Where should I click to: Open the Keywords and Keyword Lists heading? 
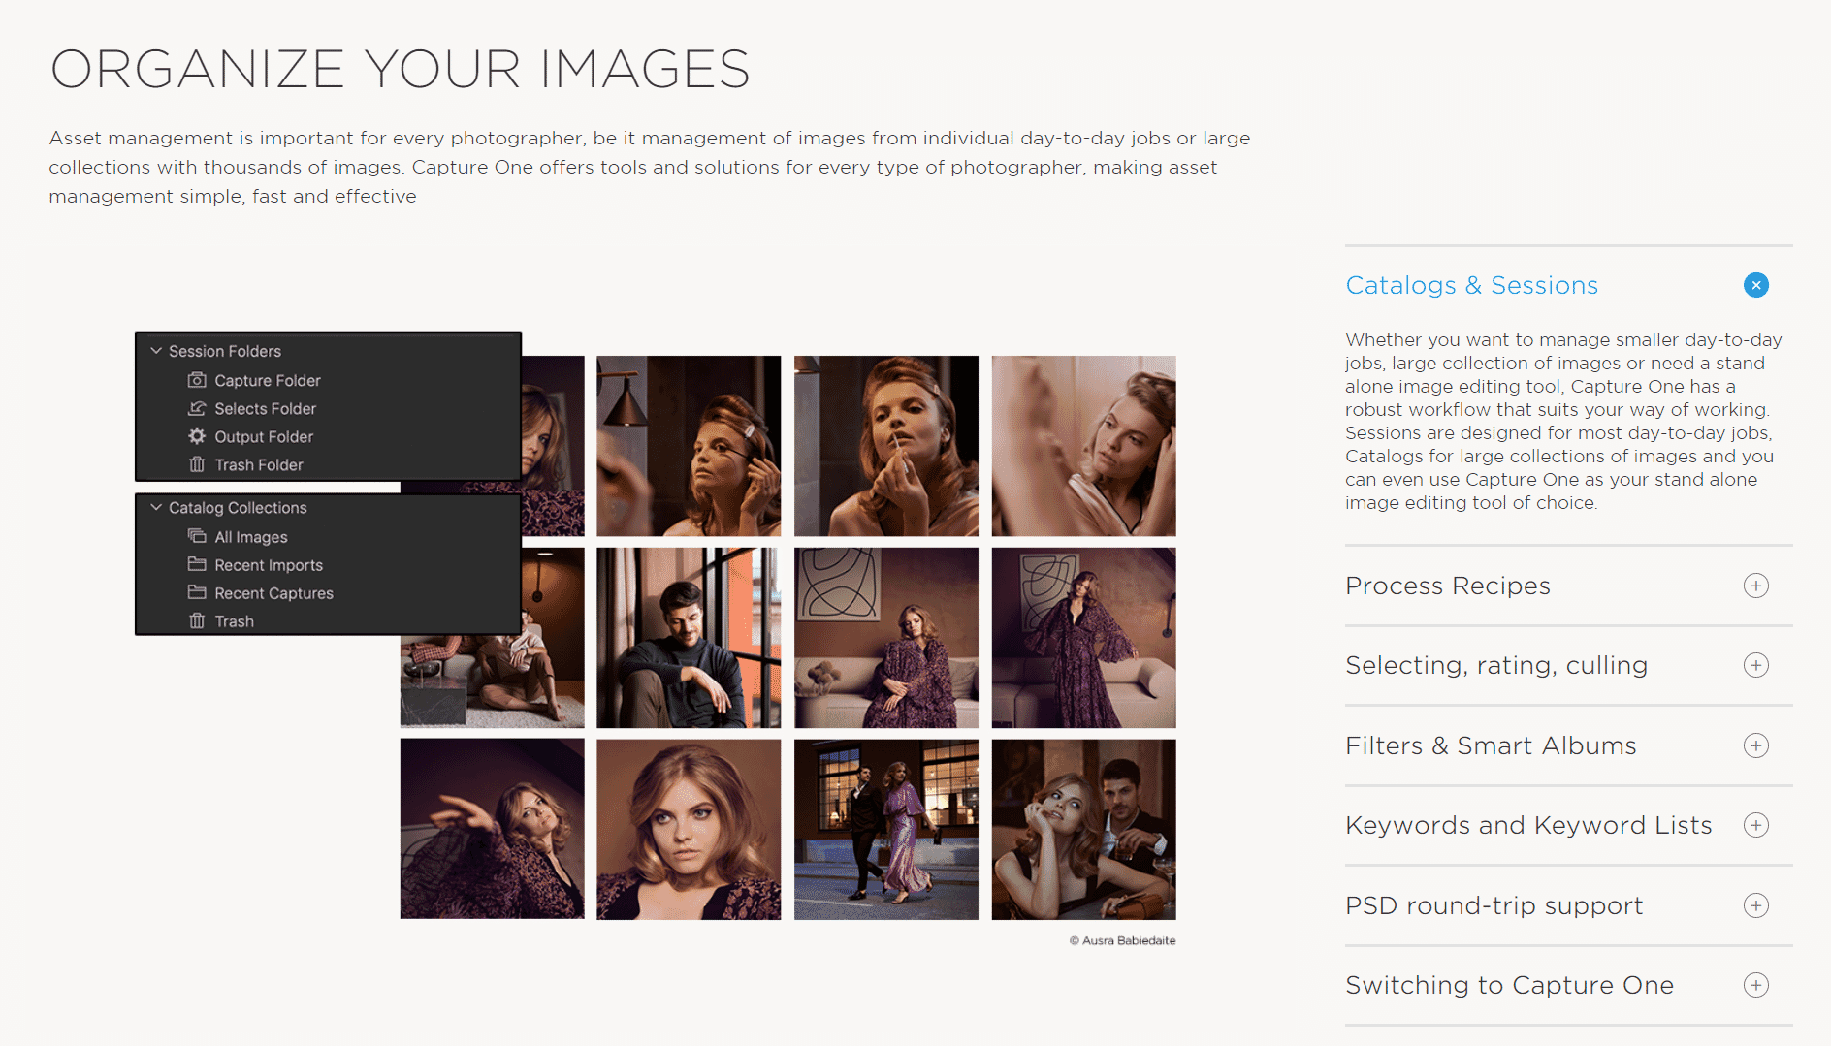click(1528, 825)
